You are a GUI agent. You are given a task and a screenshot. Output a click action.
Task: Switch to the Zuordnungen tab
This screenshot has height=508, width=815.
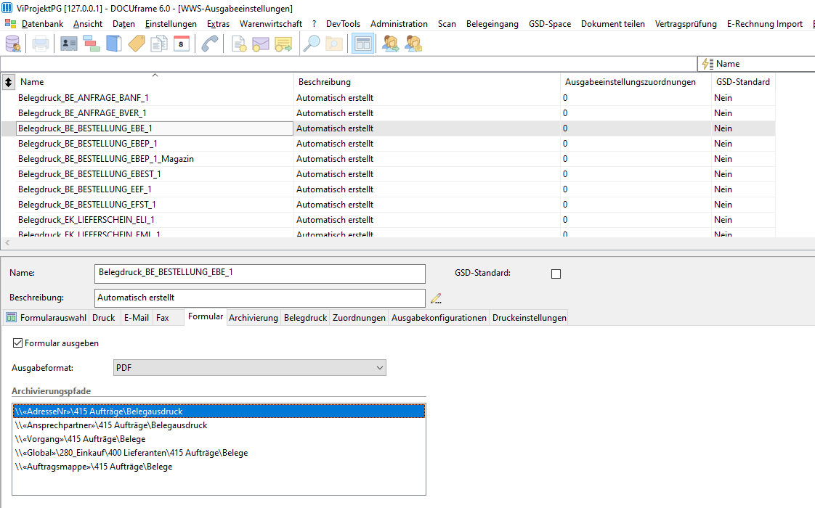359,317
